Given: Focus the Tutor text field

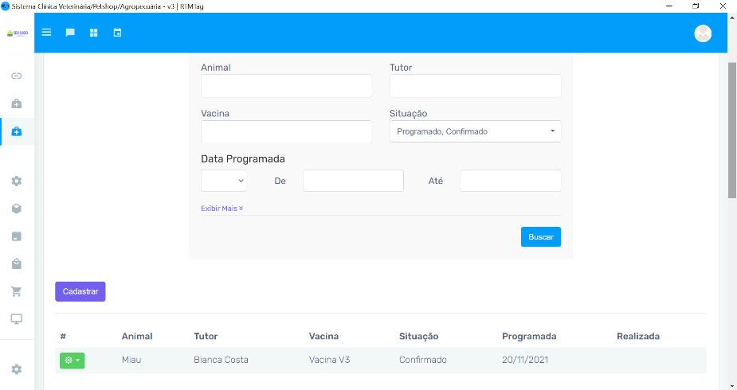Looking at the screenshot, I should [x=475, y=86].
